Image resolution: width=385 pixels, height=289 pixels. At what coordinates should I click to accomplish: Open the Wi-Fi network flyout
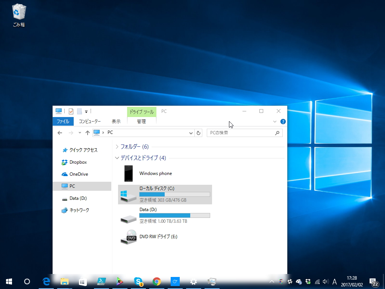coord(317,281)
